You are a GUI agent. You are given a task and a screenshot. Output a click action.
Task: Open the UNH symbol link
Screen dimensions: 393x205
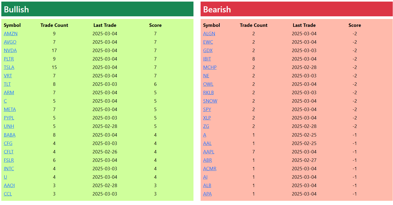pos(9,126)
